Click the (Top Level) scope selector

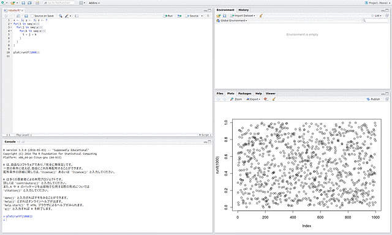pos(23,135)
